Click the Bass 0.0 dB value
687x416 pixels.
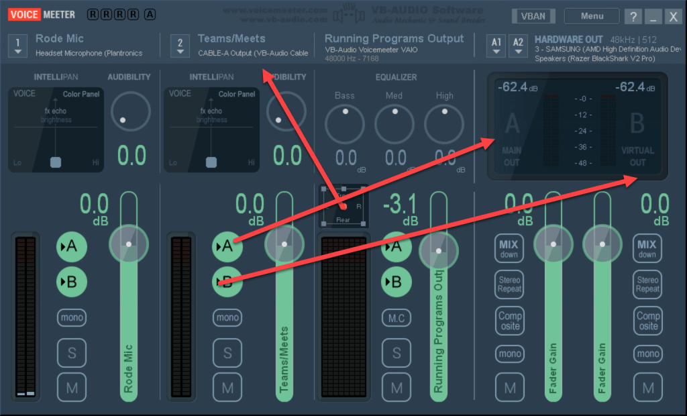[346, 159]
